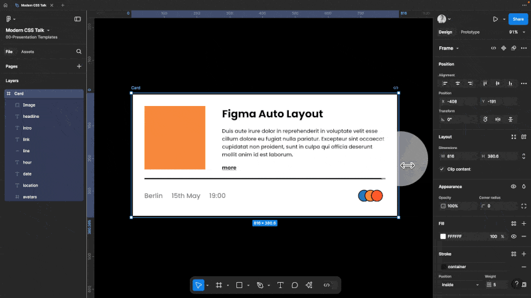Select the Frame tool in toolbar
The height and width of the screenshot is (298, 531).
pyautogui.click(x=219, y=285)
